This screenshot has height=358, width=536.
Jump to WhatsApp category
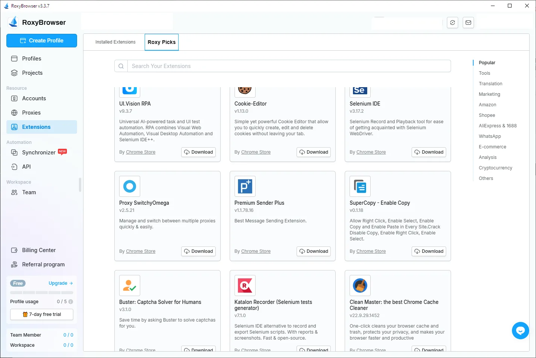point(490,136)
